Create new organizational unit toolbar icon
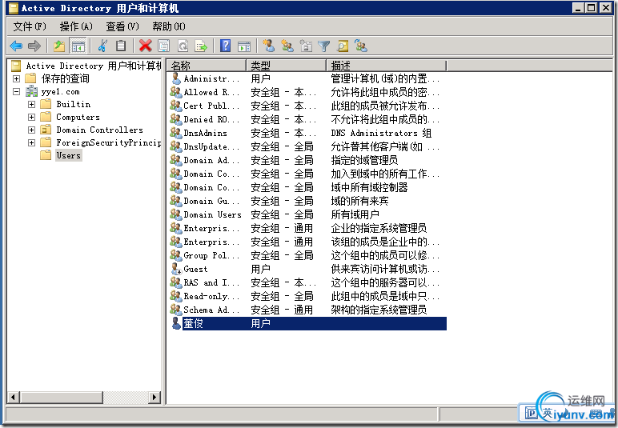The image size is (618, 428). 306,46
